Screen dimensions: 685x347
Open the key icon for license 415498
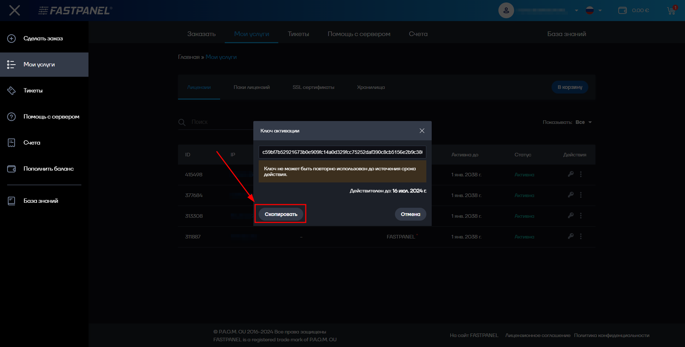[x=571, y=174]
